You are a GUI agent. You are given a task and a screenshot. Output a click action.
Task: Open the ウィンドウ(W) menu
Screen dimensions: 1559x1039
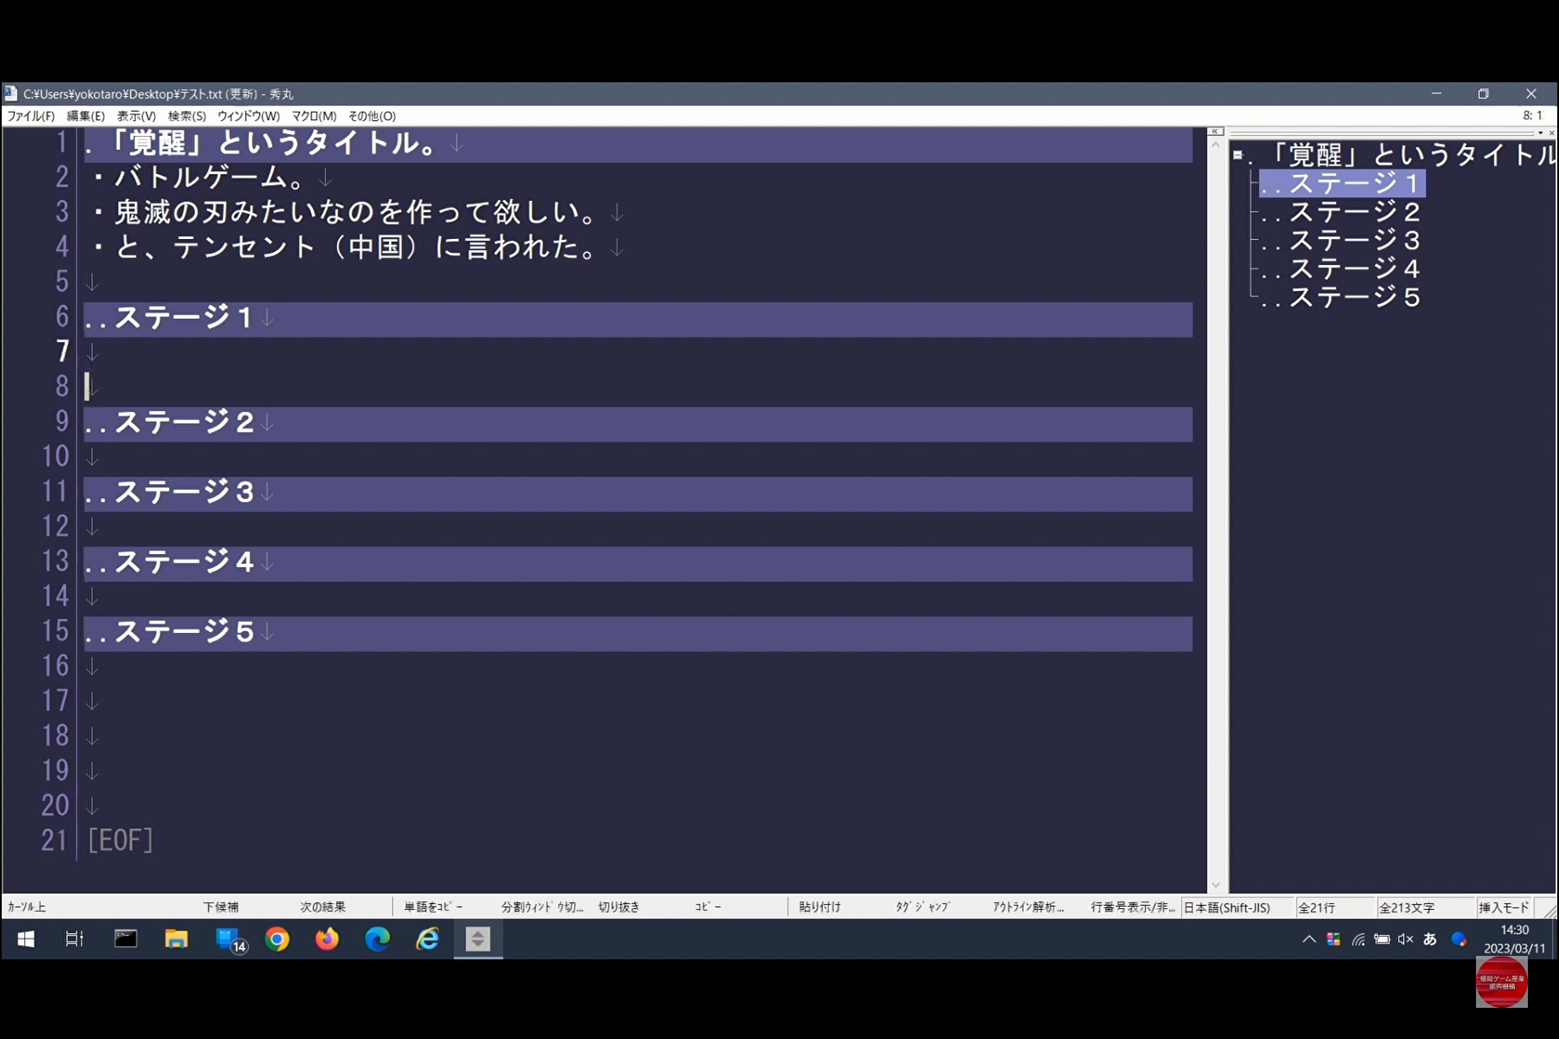tap(249, 116)
